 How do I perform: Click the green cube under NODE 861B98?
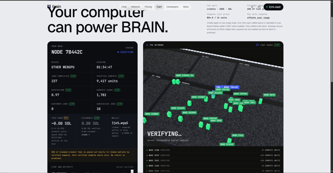[180, 119]
